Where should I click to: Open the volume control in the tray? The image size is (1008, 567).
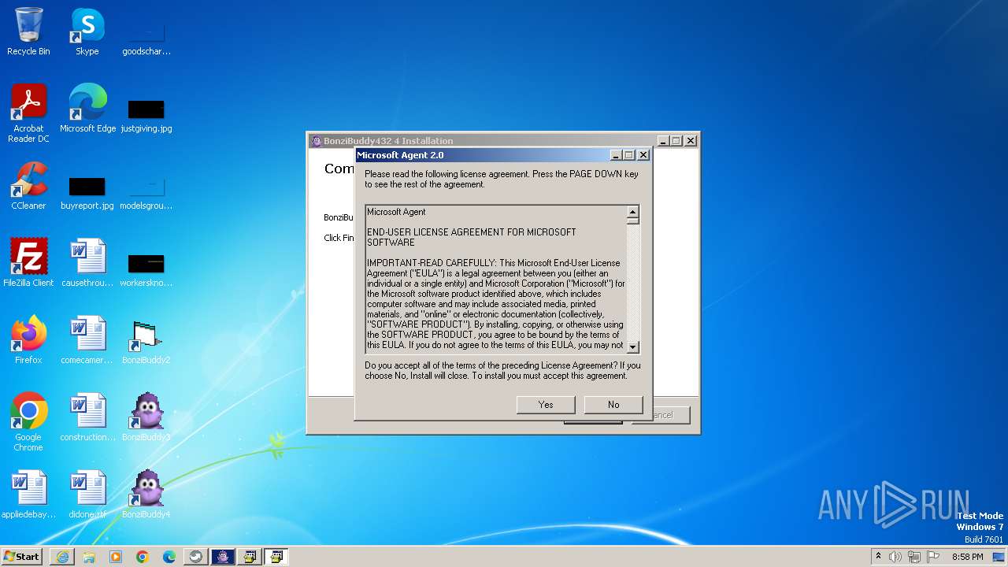pos(895,557)
